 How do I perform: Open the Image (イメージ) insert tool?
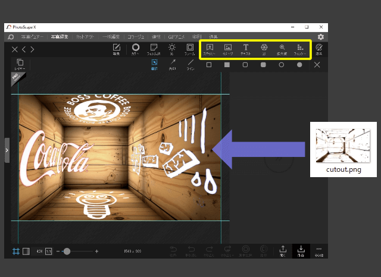(227, 49)
